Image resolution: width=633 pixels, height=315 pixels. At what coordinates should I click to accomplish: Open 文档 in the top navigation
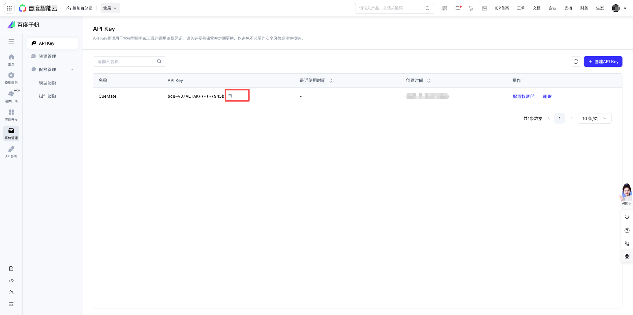(x=536, y=8)
